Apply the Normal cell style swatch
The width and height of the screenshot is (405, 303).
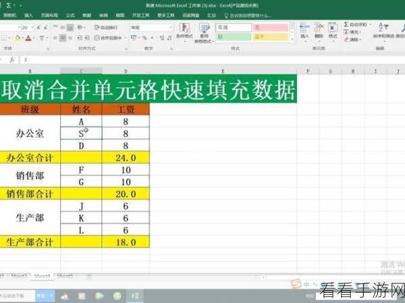(234, 28)
